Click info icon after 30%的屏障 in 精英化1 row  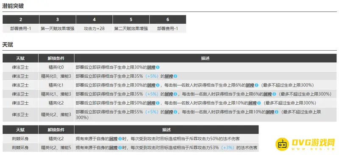158,85
